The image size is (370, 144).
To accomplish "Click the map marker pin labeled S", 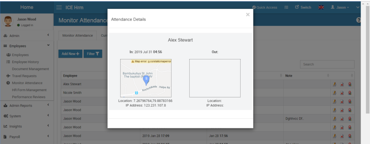I will coord(146,80).
